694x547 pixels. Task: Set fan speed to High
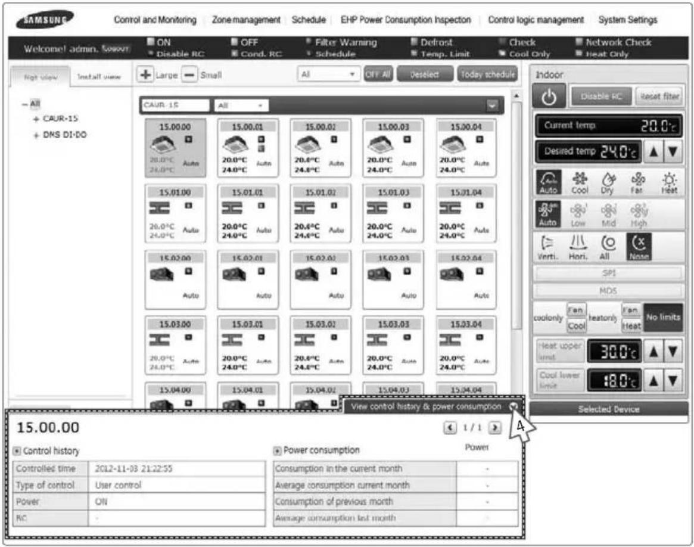[x=639, y=215]
